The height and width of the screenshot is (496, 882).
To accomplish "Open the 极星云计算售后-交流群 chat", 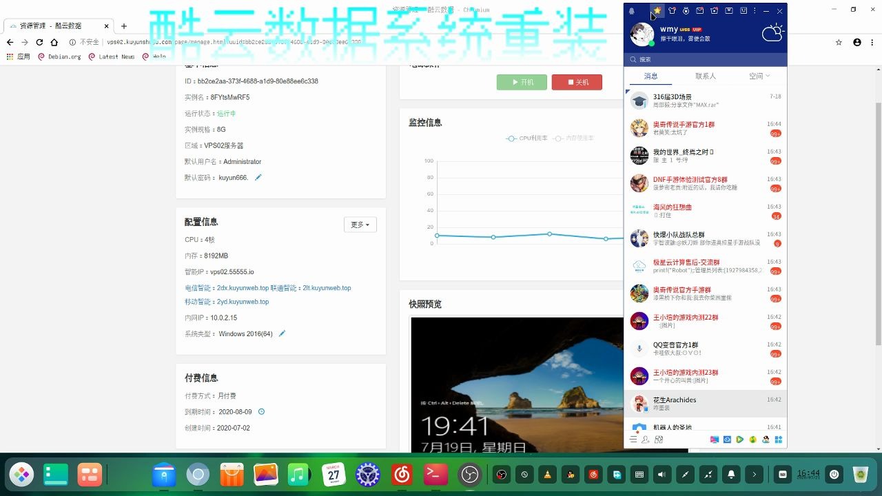I will pyautogui.click(x=705, y=266).
